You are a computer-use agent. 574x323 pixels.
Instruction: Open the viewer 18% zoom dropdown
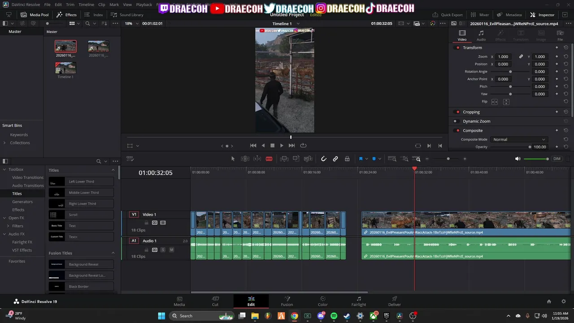click(131, 23)
